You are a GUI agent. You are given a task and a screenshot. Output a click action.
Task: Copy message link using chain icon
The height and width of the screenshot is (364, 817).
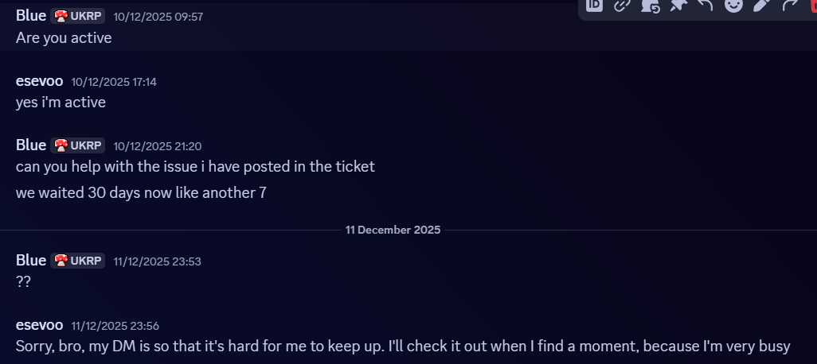[622, 5]
